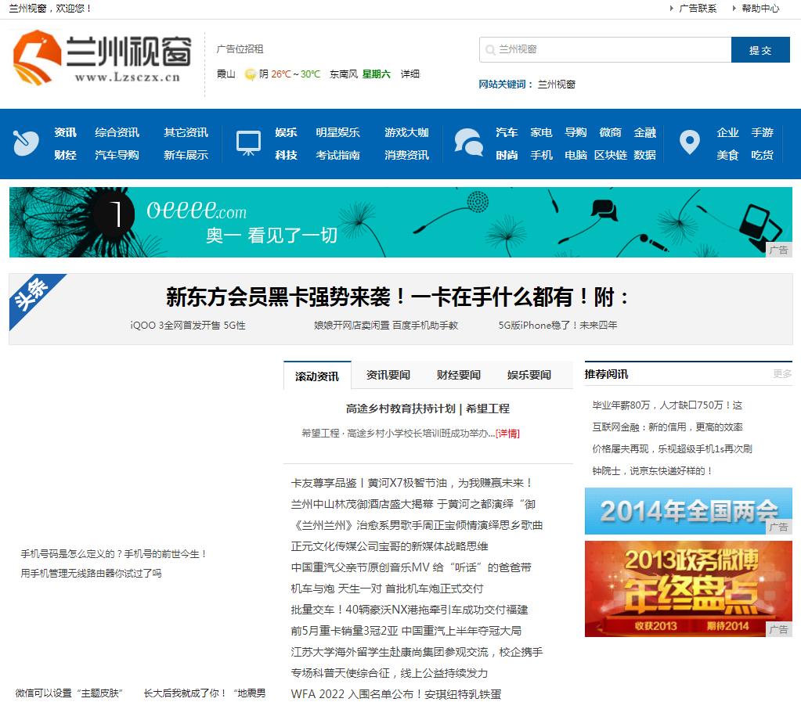Switch to the 资讯要闻 tab
Screen dimensions: 801x702
coord(388,375)
